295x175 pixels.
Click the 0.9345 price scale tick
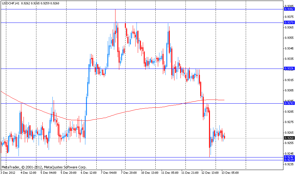pos(289,49)
